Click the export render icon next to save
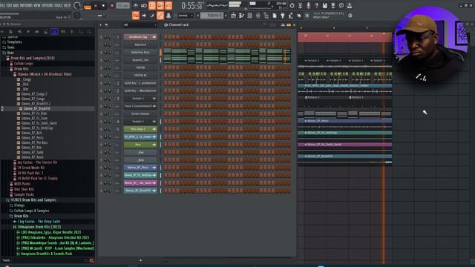475x267 pixels. [332, 5]
